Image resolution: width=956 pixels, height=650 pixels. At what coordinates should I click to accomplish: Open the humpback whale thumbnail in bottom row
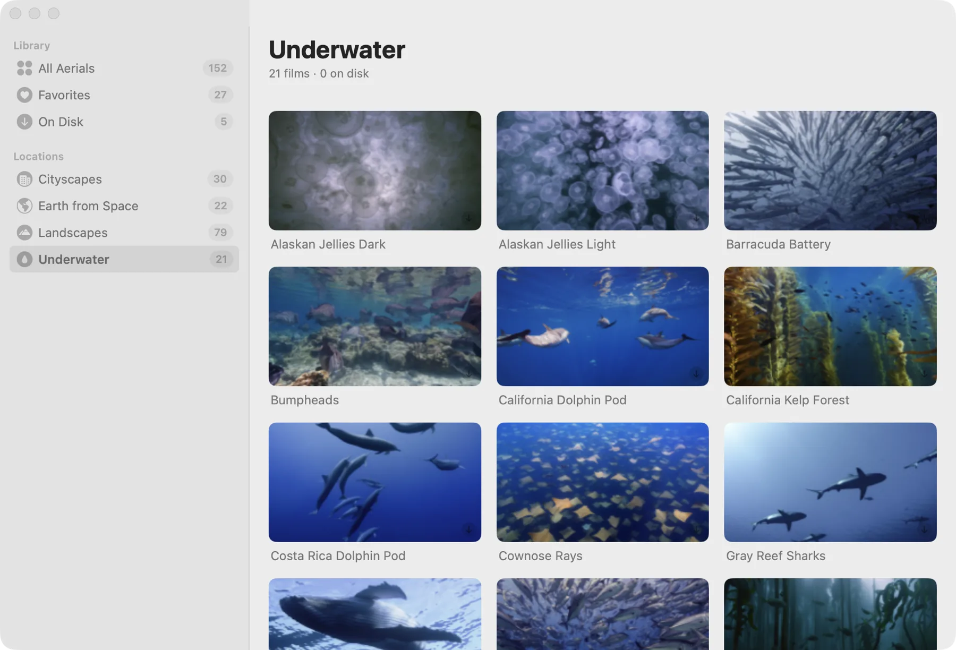point(375,614)
